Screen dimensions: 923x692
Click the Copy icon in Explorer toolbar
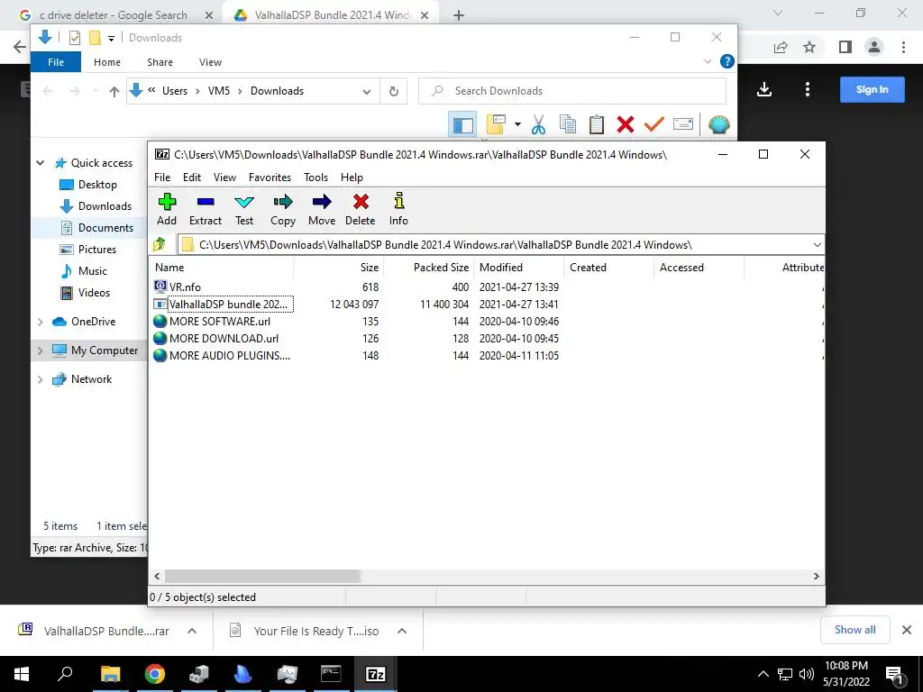[568, 124]
